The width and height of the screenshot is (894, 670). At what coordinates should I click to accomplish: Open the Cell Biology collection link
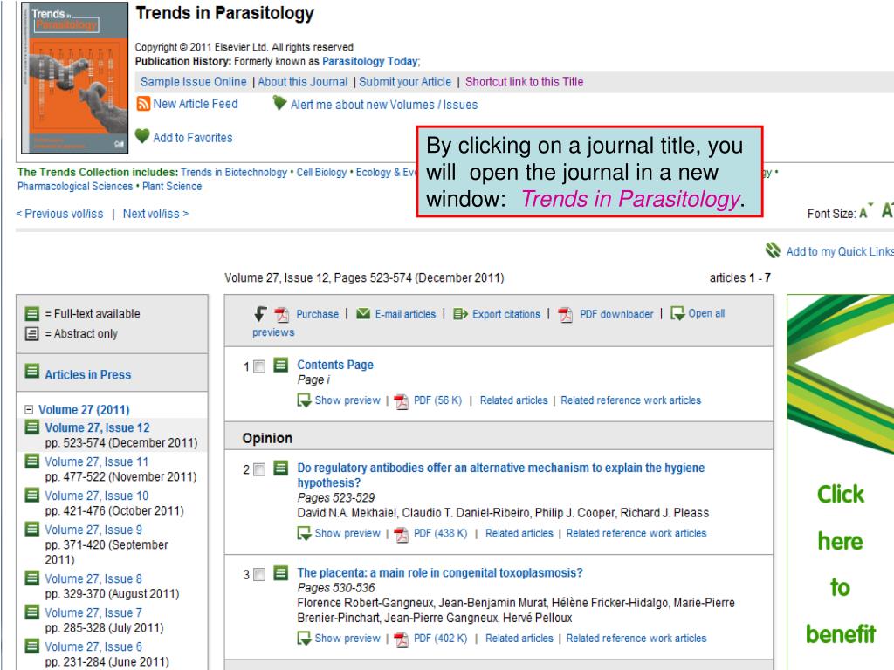pos(321,172)
